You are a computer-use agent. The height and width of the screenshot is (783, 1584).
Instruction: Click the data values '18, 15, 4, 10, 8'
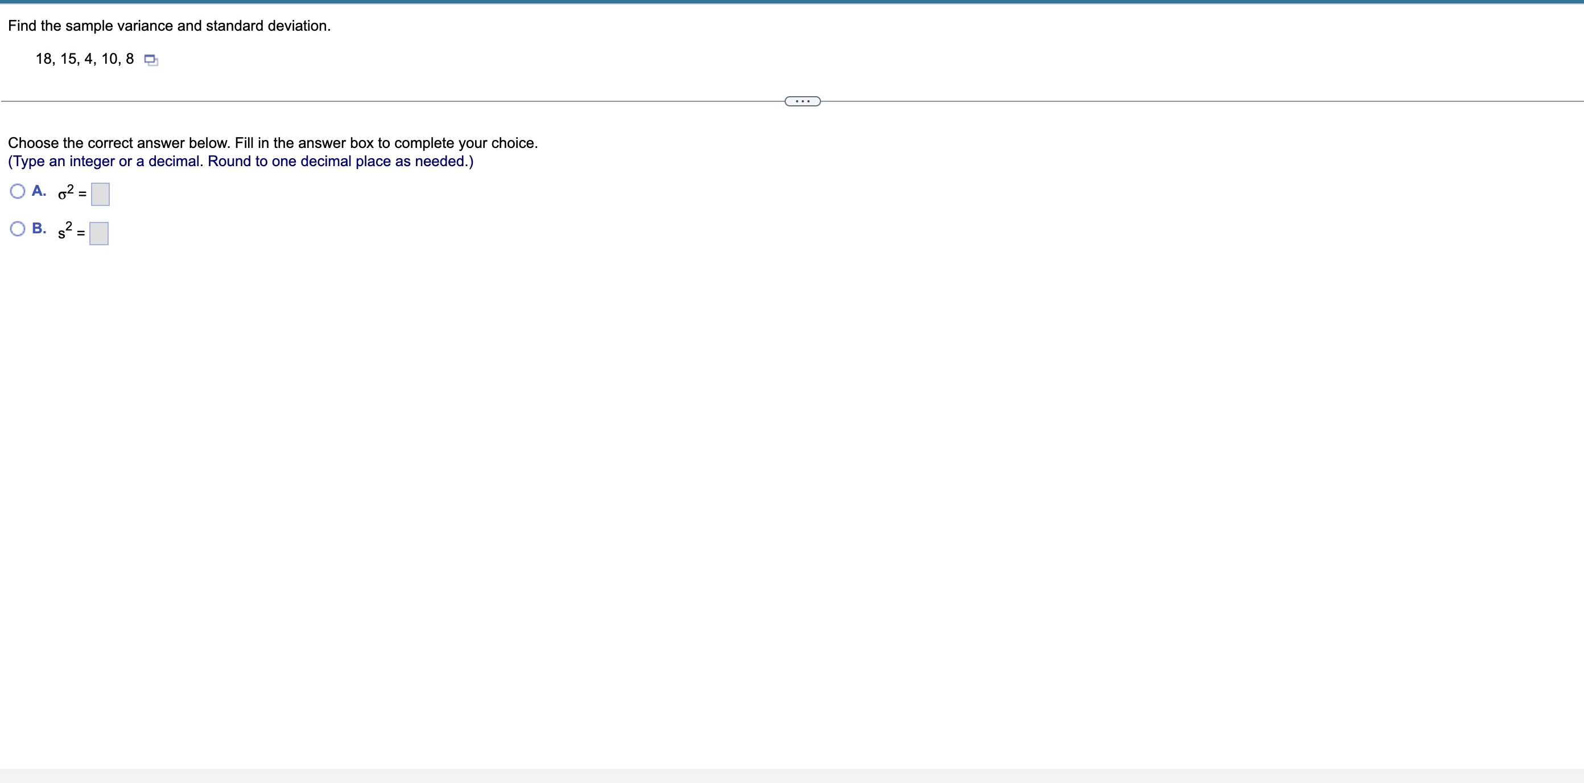pyautogui.click(x=84, y=59)
